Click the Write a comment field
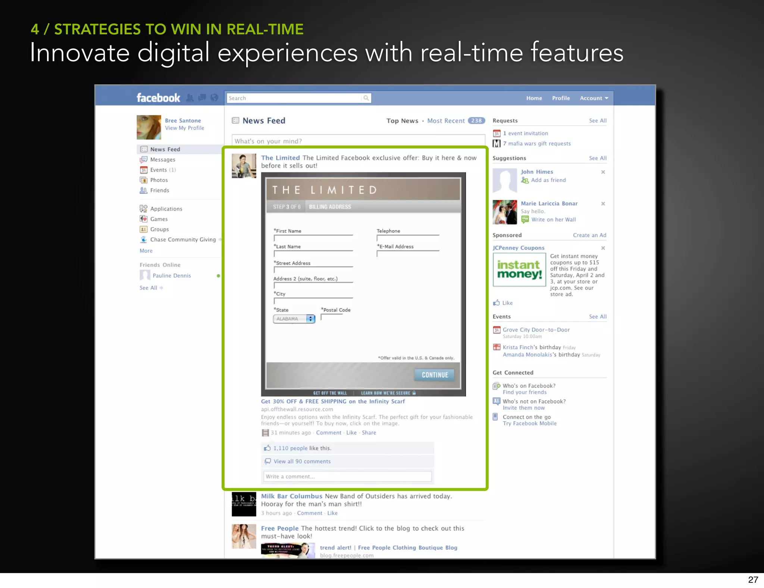 (347, 476)
